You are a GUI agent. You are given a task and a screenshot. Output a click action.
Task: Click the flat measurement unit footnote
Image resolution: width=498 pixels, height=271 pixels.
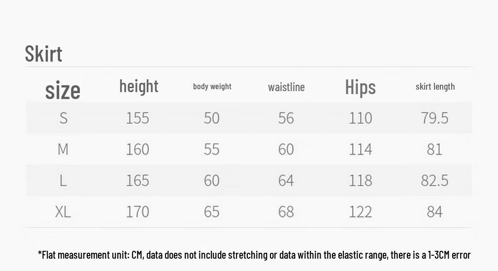[x=254, y=255]
